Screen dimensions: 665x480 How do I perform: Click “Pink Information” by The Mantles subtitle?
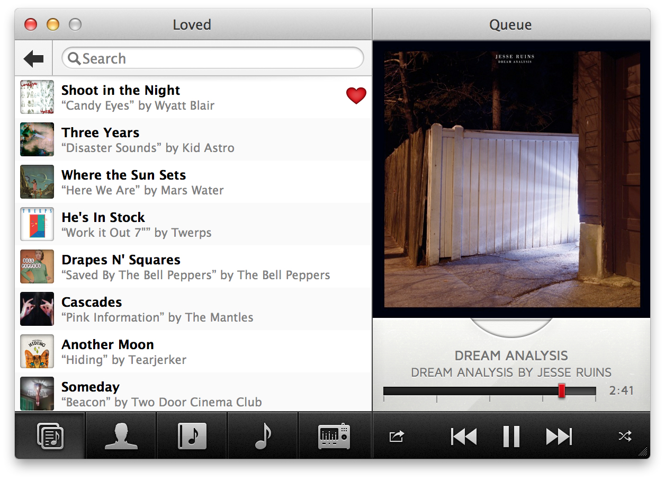[x=157, y=317]
